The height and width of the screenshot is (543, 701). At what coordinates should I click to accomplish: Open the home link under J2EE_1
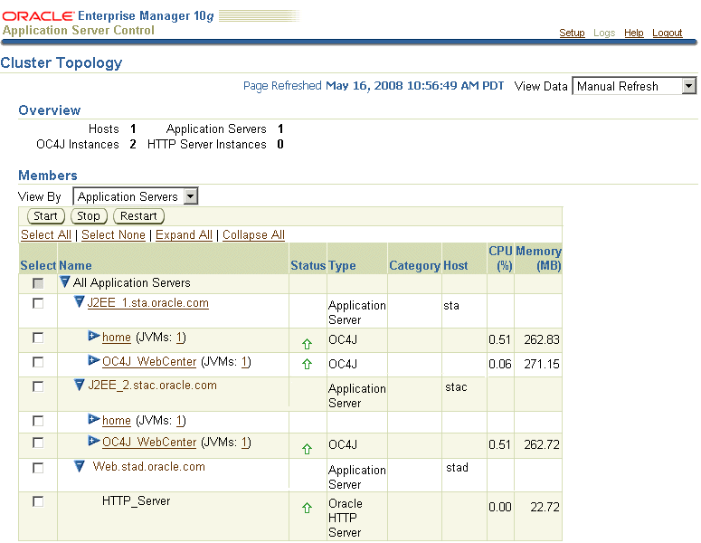click(117, 338)
